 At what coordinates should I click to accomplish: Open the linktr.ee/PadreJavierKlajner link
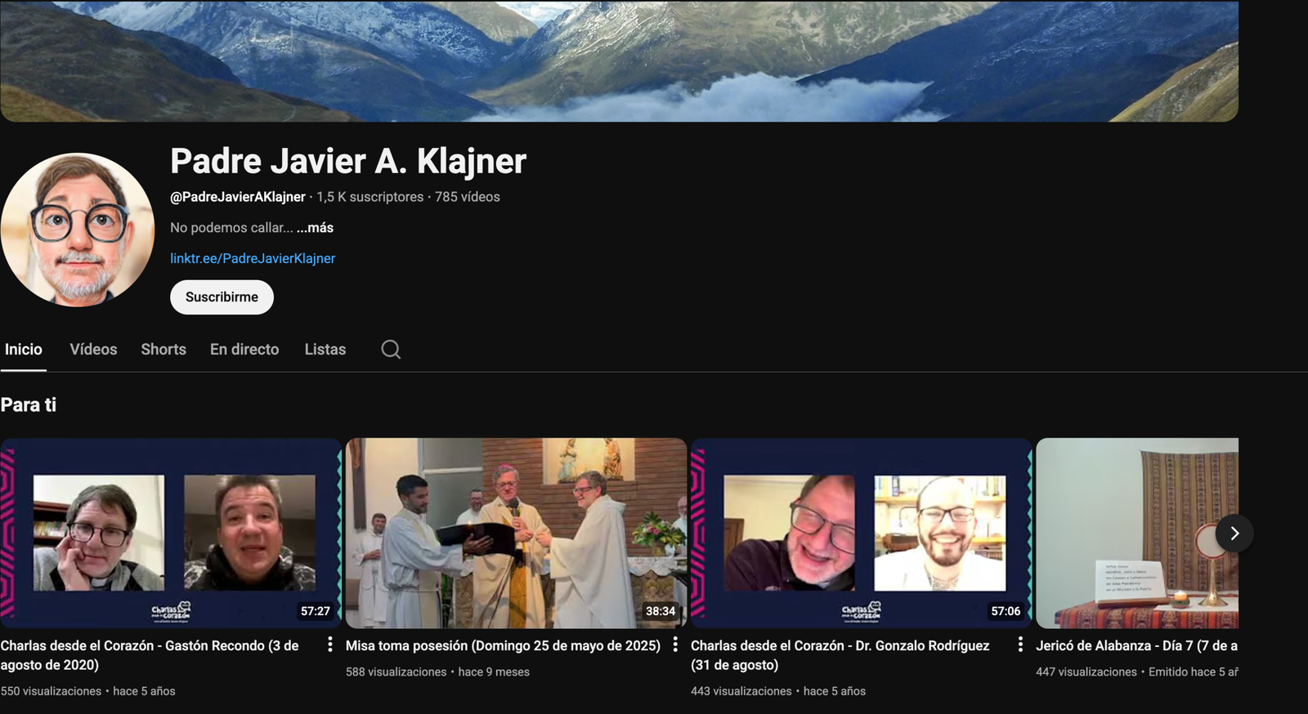253,258
